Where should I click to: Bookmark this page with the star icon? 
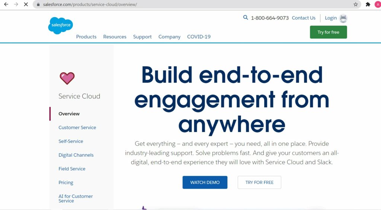pos(355,4)
